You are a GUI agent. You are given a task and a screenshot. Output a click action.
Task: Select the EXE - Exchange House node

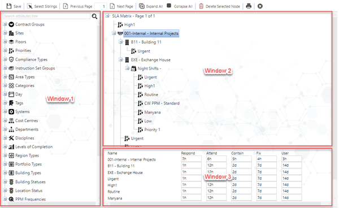(150, 60)
